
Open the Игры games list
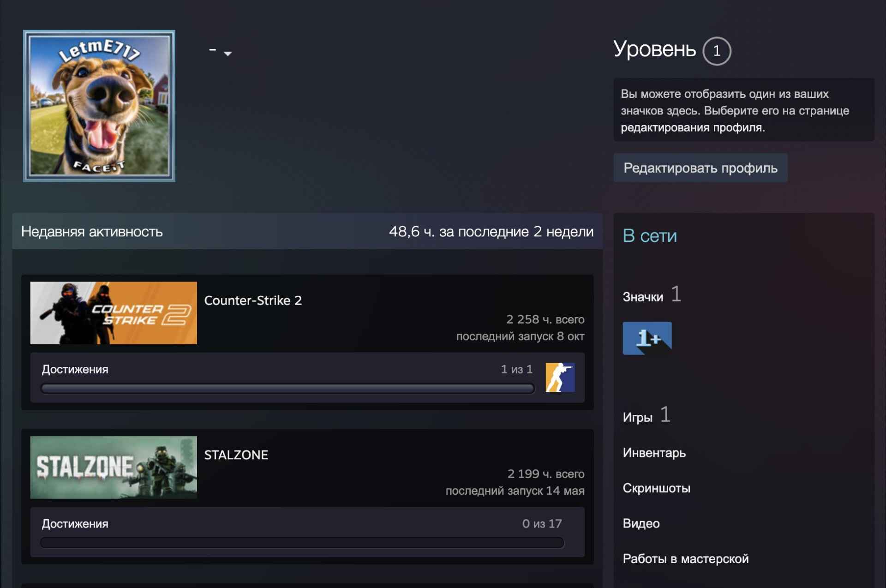pyautogui.click(x=637, y=417)
